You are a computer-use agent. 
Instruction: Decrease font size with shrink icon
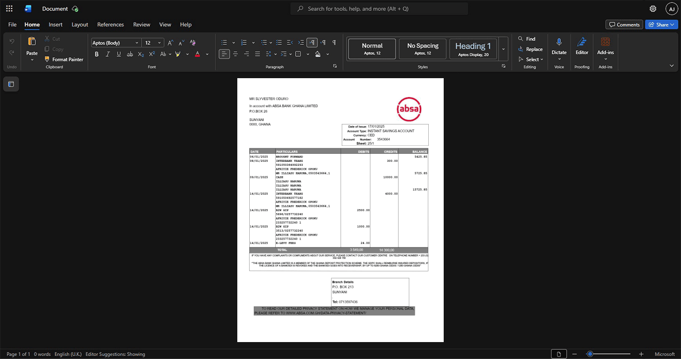(x=181, y=43)
